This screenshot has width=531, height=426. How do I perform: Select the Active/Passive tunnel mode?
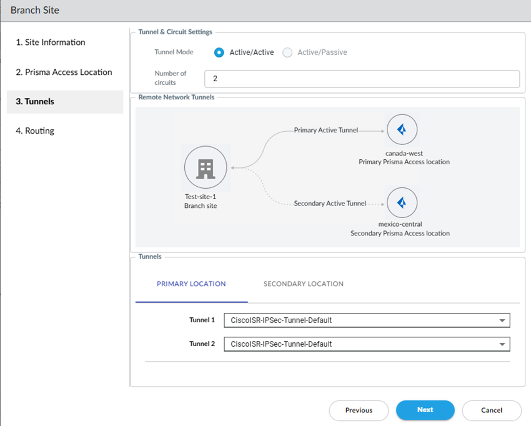coord(287,52)
